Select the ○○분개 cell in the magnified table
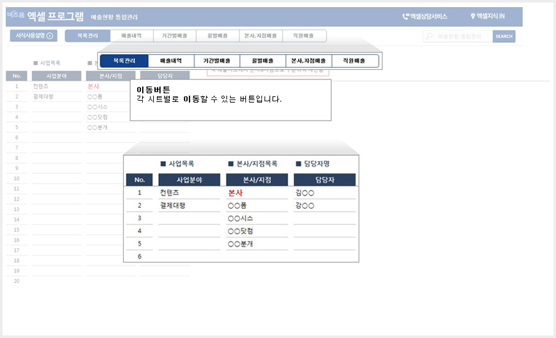 (257, 244)
